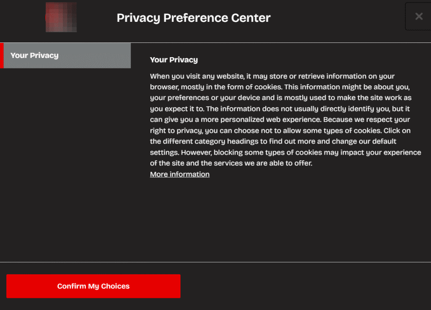This screenshot has width=431, height=310.
Task: Click the Your Privacy content heading
Action: tap(174, 60)
